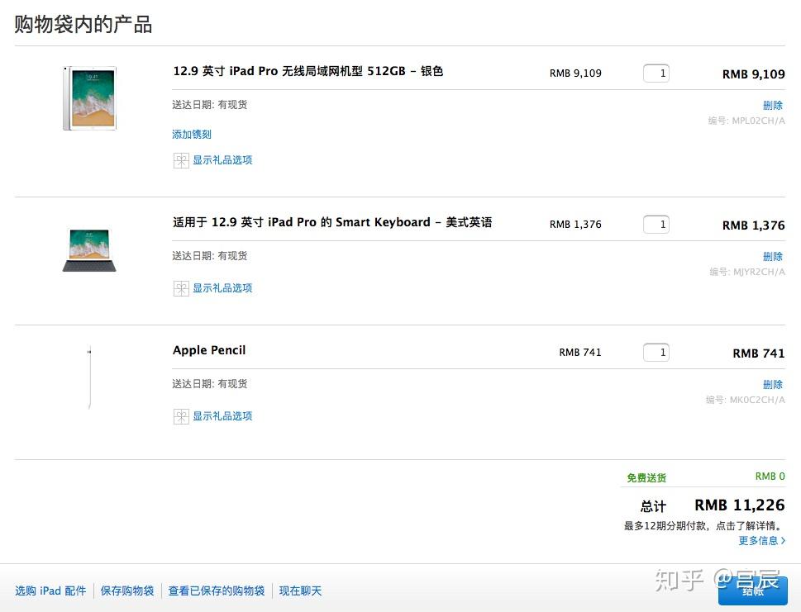Start a chat via 现在聊天
Screen dimensions: 801x612
pos(300,591)
